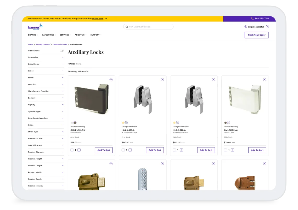Decrease quantity for GMLPUSH-AL
Viewport: 298px width, 210px height.
tap(226, 150)
